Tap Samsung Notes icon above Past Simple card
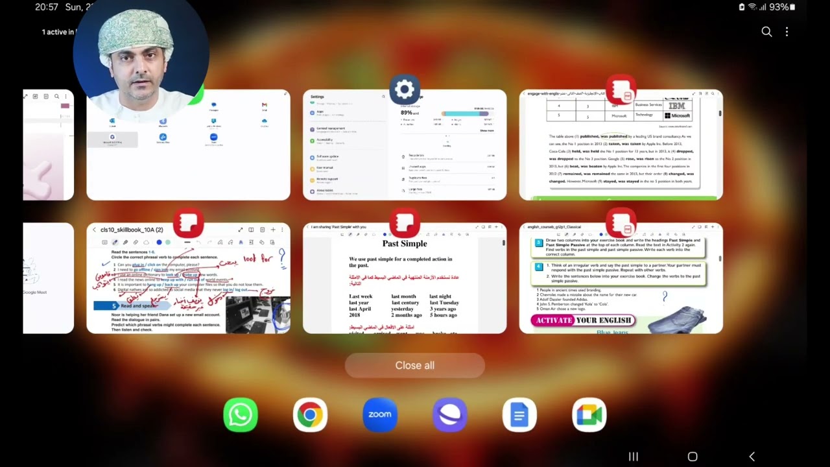Screen dimensions: 830x467 405,223
